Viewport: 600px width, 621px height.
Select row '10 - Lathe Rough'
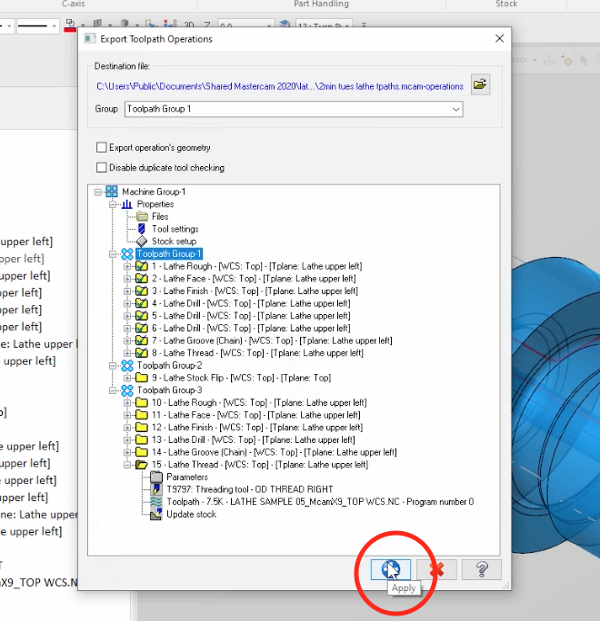[x=259, y=403]
